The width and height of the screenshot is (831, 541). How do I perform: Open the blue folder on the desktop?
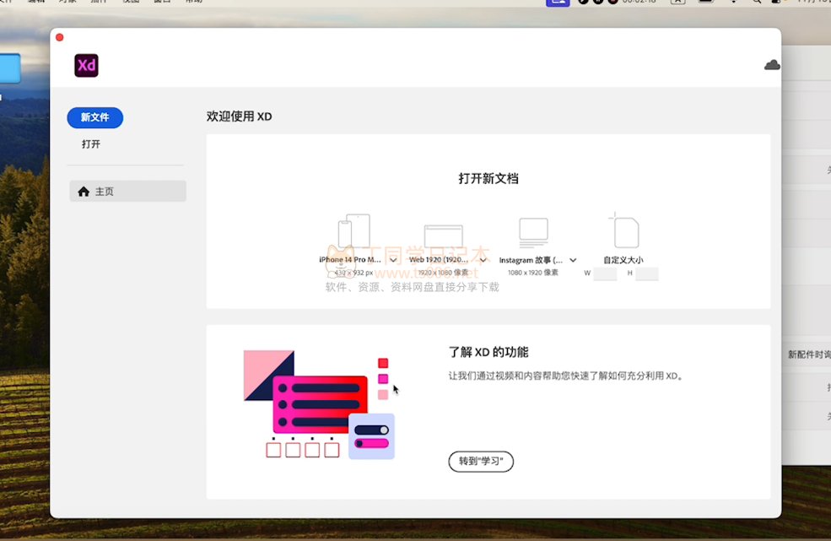(8, 68)
